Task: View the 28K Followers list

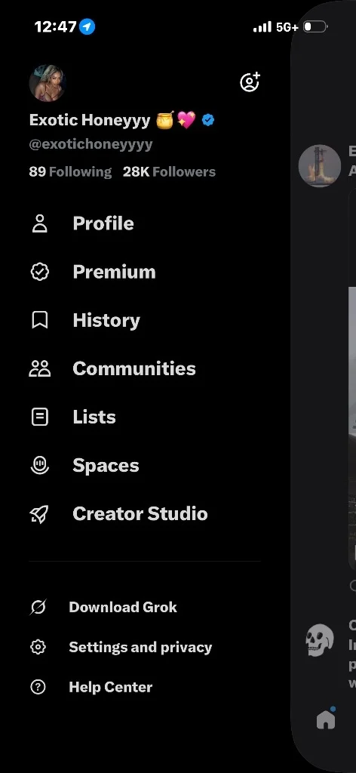Action: [x=170, y=171]
